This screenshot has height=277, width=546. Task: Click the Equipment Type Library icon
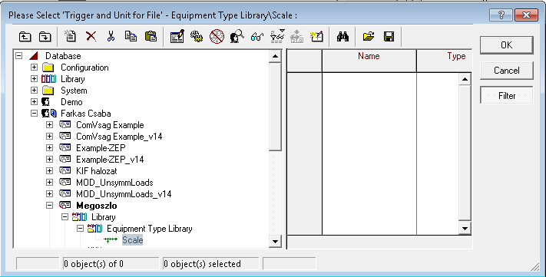[x=94, y=229]
